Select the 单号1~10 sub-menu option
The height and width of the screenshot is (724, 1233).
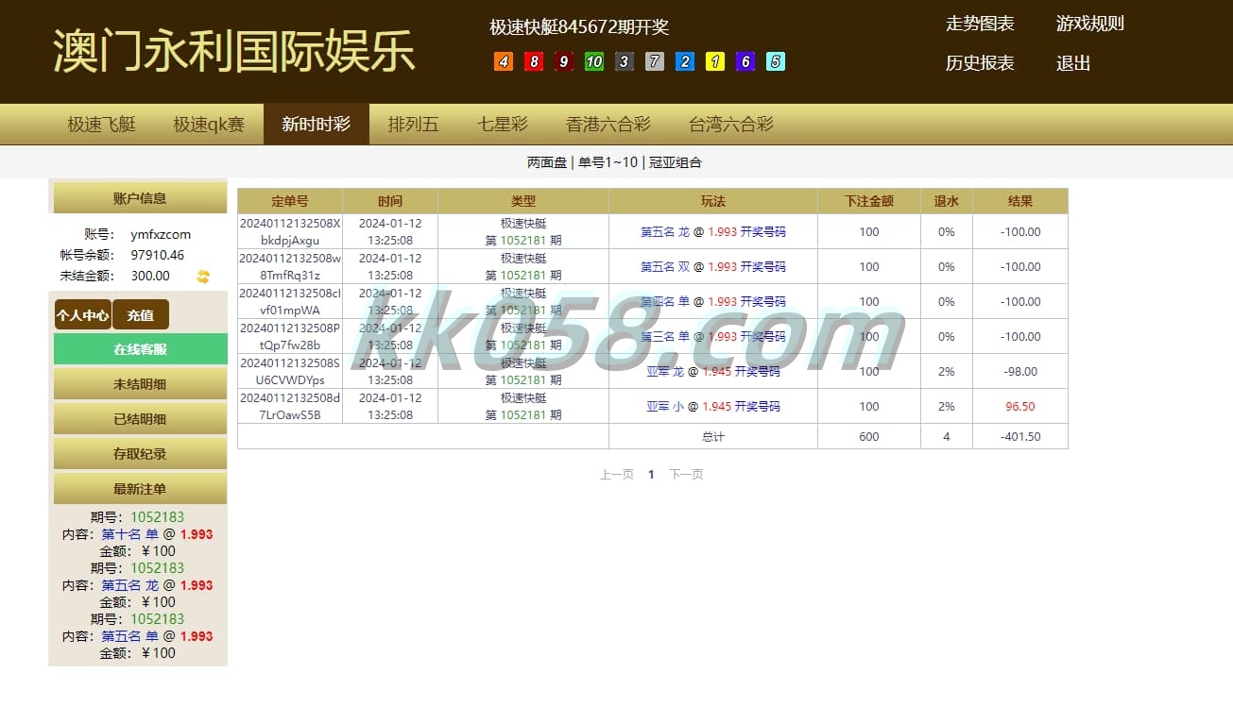(608, 162)
